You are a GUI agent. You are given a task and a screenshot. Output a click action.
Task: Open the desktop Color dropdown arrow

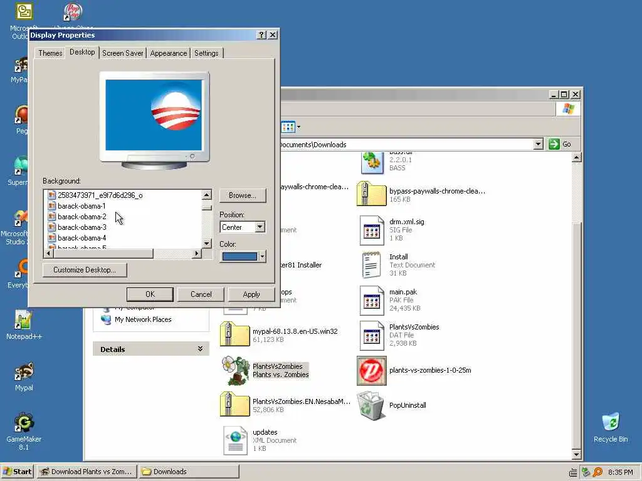pos(262,256)
